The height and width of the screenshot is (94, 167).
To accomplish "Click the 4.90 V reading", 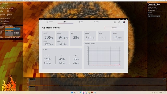I will [62, 59].
